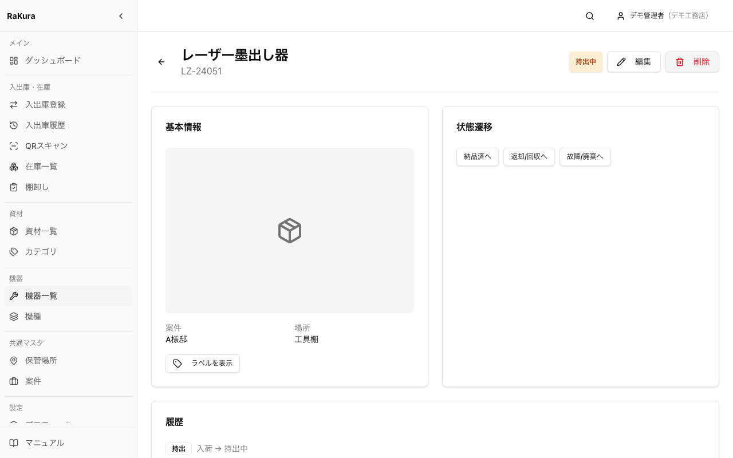Open 入出庫登録 in the sidebar
The height and width of the screenshot is (458, 733).
point(68,105)
